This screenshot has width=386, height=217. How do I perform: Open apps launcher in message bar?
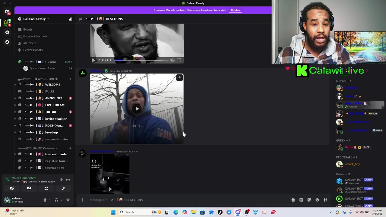(325, 200)
